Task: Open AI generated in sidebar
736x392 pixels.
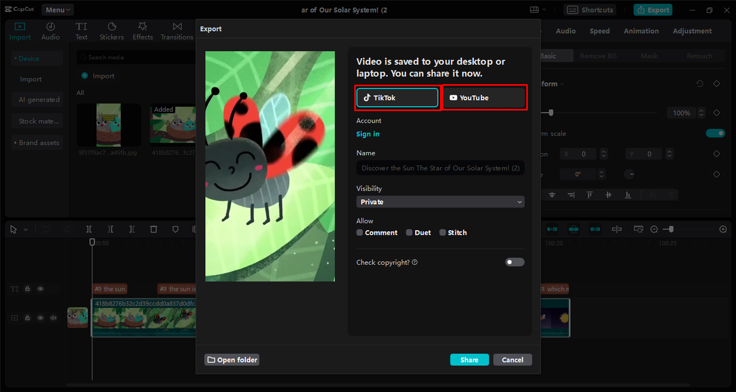Action: pyautogui.click(x=37, y=100)
